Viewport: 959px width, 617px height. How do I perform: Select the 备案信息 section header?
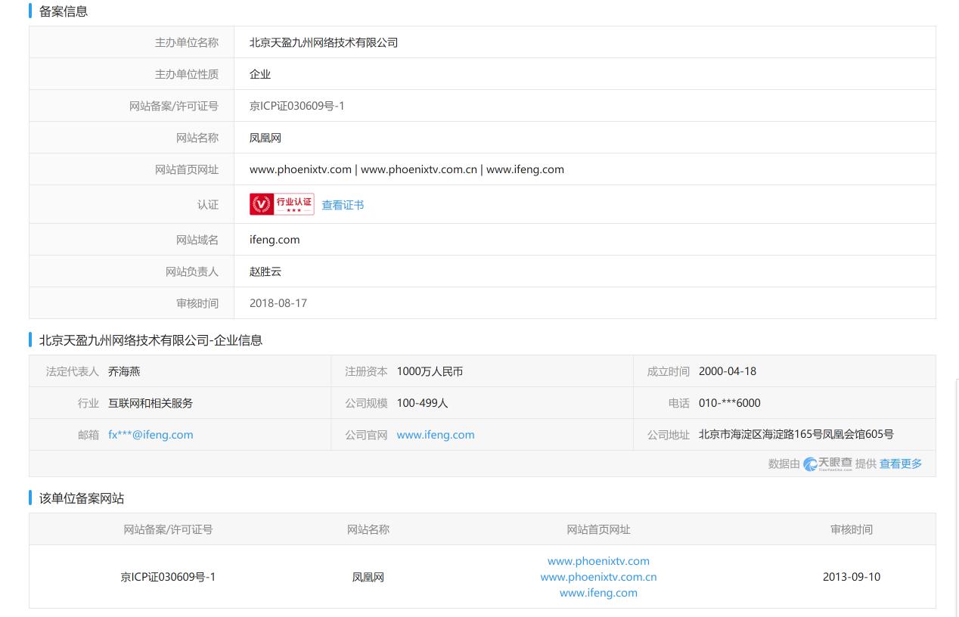pos(64,11)
